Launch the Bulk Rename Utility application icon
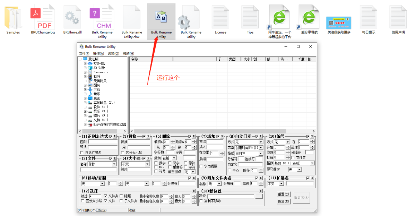Viewport: 416px width, 216px height. click(x=161, y=17)
